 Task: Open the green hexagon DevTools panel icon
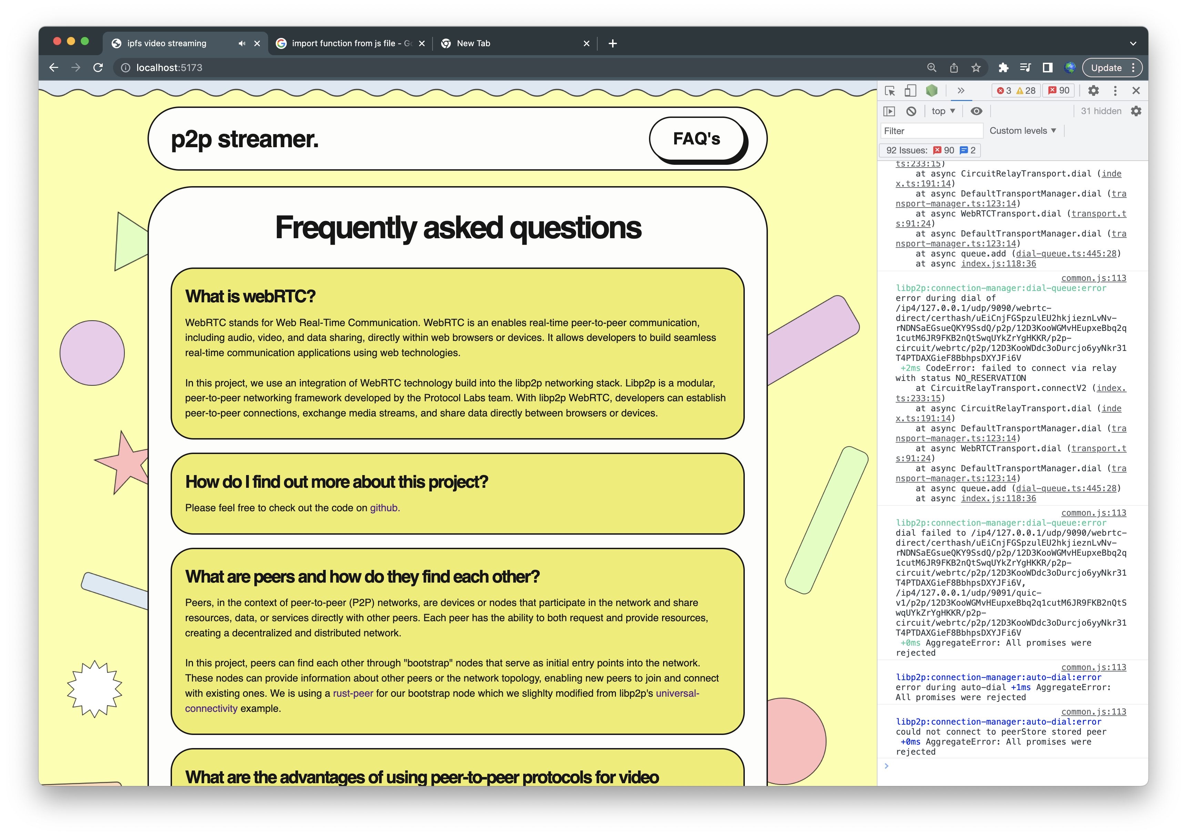click(x=932, y=91)
